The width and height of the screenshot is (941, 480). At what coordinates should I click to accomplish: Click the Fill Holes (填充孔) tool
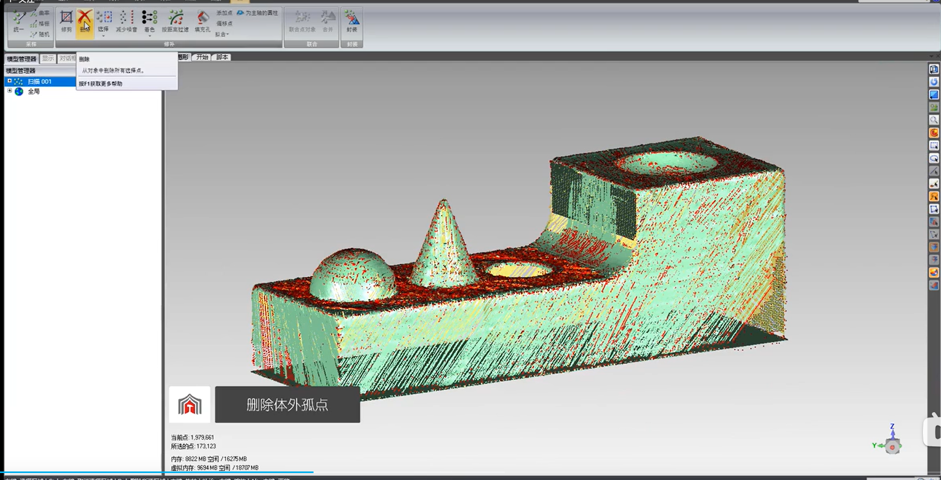tap(202, 22)
